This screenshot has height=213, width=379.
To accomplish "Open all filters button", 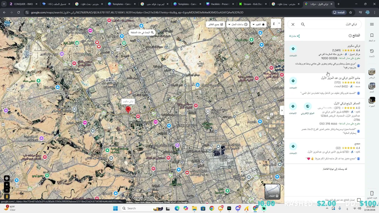I will [216, 24].
